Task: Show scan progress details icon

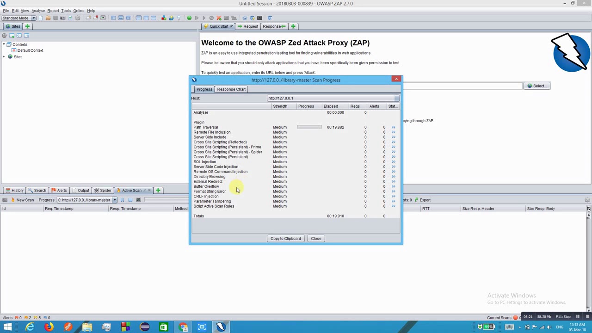Action: (x=138, y=200)
